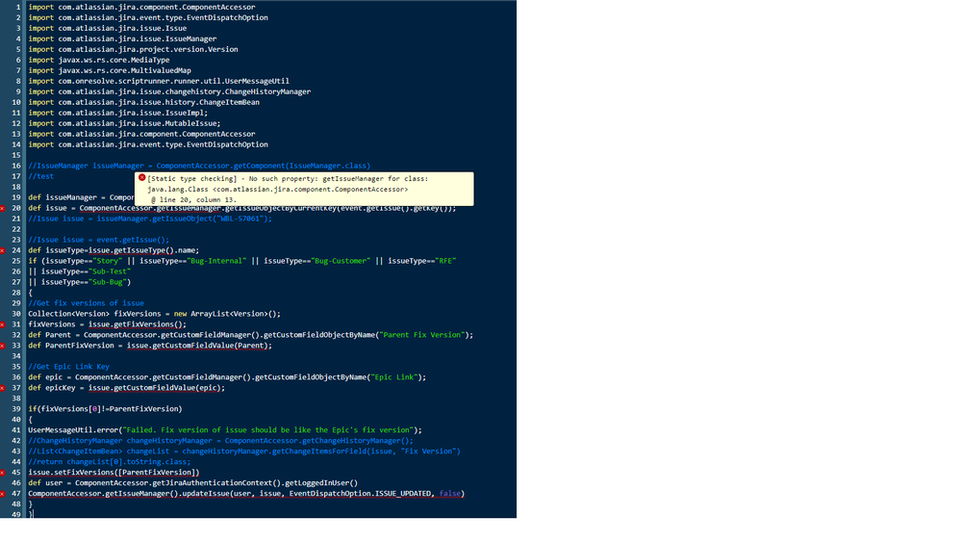This screenshot has height=541, width=961.
Task: Click the import UserMessageUtil line
Action: coord(158,81)
